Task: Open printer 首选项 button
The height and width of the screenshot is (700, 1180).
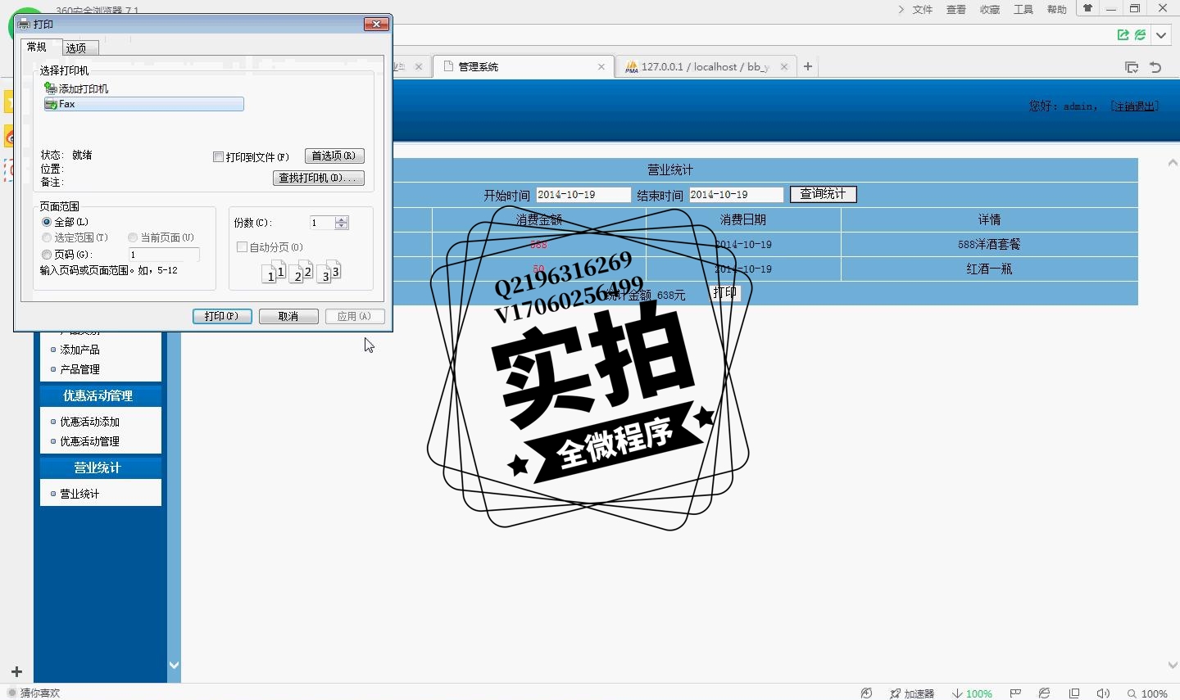Action: click(x=334, y=156)
